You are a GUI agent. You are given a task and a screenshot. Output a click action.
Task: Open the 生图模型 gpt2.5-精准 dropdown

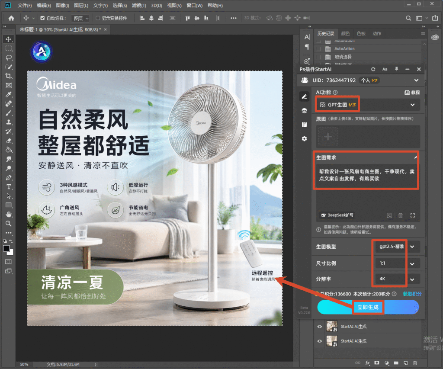[x=398, y=247]
